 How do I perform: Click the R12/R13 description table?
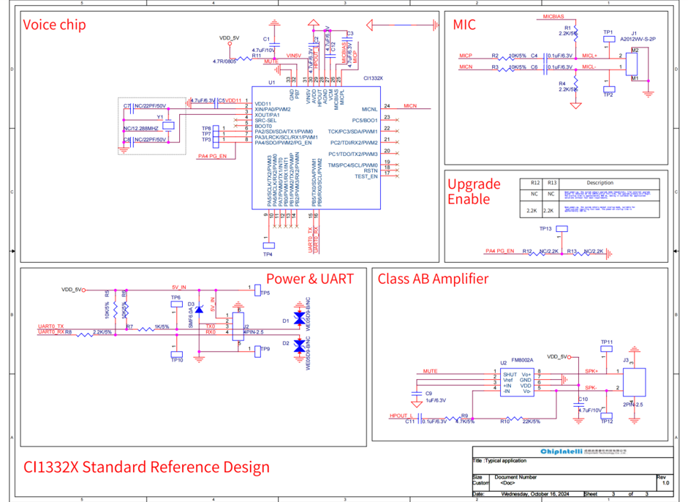click(590, 198)
